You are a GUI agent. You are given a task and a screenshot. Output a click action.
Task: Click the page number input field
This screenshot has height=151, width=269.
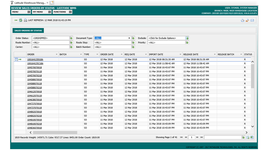191,137
